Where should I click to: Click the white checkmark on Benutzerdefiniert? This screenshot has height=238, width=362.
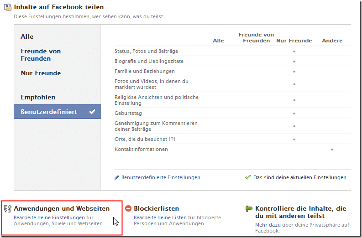[92, 112]
